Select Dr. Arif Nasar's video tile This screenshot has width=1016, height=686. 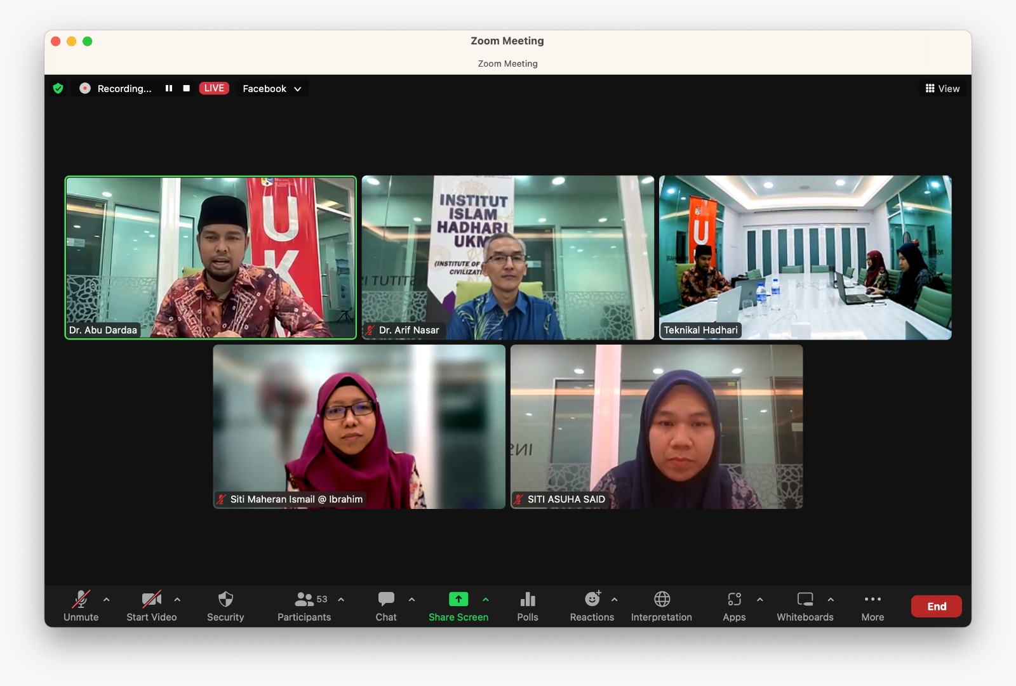pyautogui.click(x=507, y=257)
